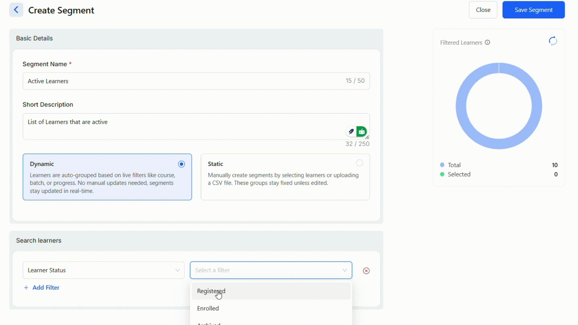Choose the Static segment type card
Image resolution: width=578 pixels, height=325 pixels.
pos(285,177)
